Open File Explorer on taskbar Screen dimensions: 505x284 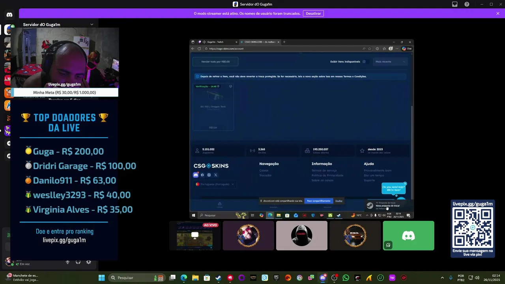point(195,278)
